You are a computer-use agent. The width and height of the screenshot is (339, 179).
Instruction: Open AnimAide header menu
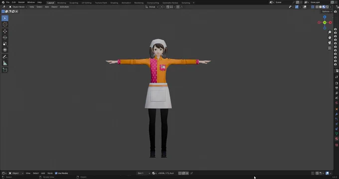pyautogui.click(x=64, y=7)
